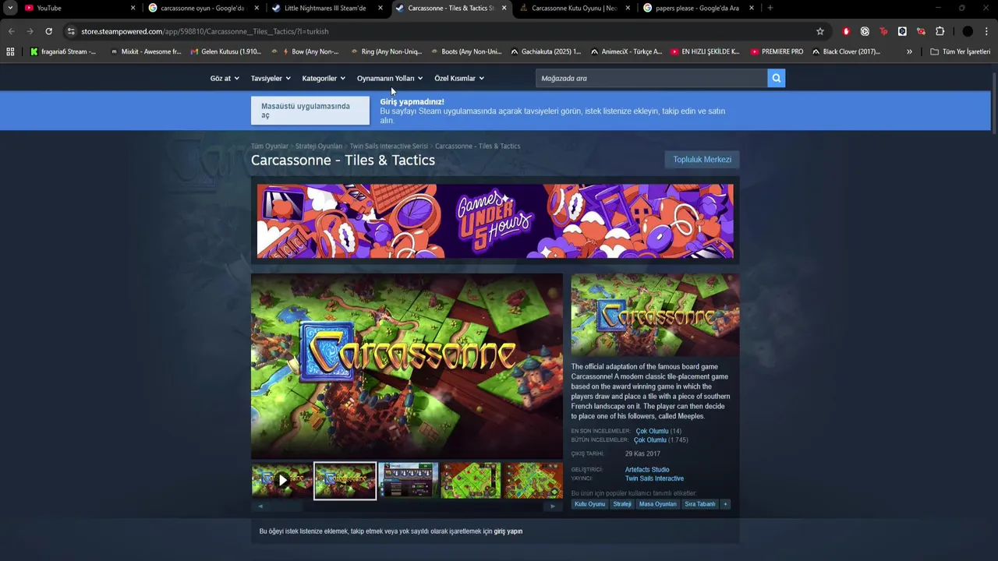Click the Topluluk Merkezi button
Viewport: 998px width, 561px height.
pos(702,159)
